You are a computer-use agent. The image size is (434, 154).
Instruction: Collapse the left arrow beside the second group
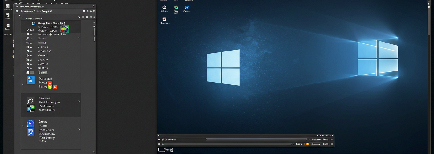tap(23, 84)
